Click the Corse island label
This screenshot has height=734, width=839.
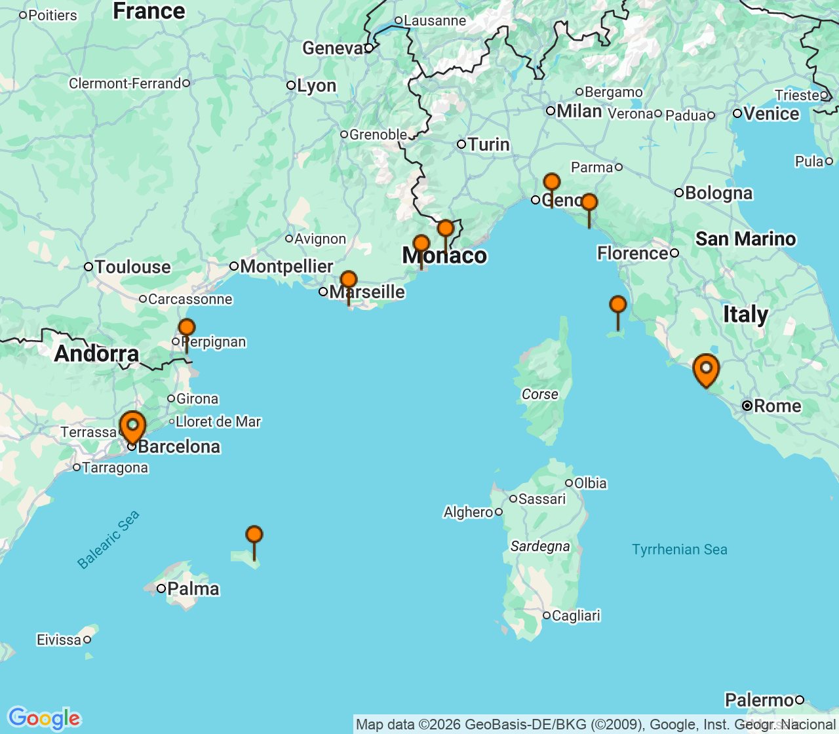(x=540, y=395)
